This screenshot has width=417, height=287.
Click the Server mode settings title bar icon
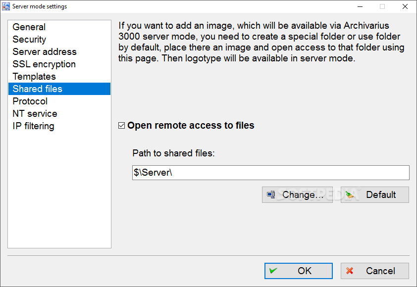pyautogui.click(x=6, y=6)
